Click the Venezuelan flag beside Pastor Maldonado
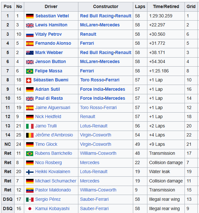The image size is (199, 213). (x=30, y=190)
